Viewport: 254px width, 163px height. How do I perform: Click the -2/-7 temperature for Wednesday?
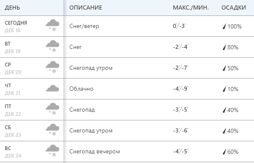point(181,68)
